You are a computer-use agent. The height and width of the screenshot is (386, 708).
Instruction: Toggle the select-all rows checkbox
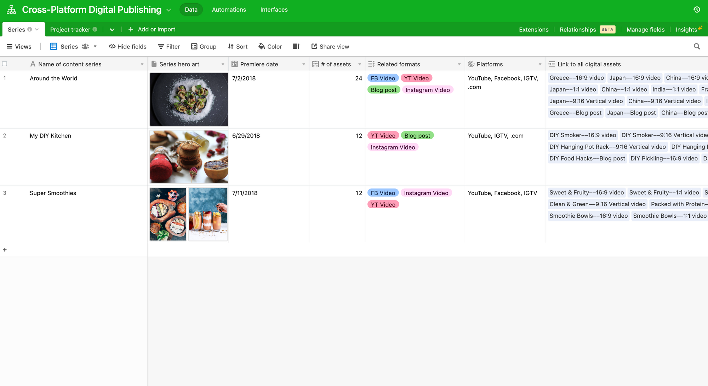[5, 64]
